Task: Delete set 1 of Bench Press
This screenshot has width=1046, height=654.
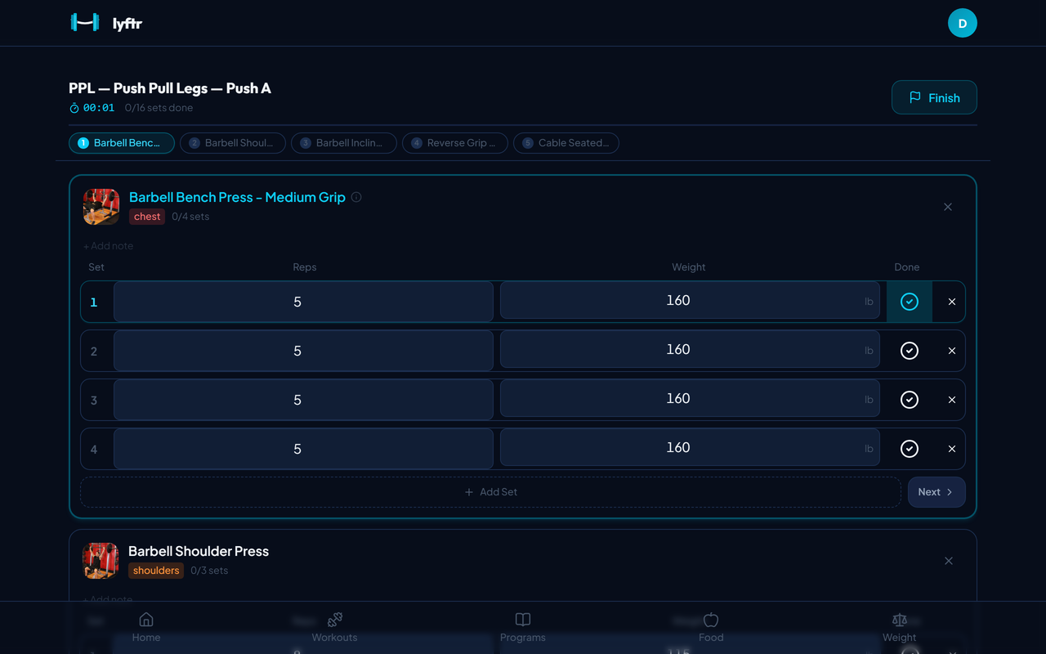Action: tap(952, 302)
